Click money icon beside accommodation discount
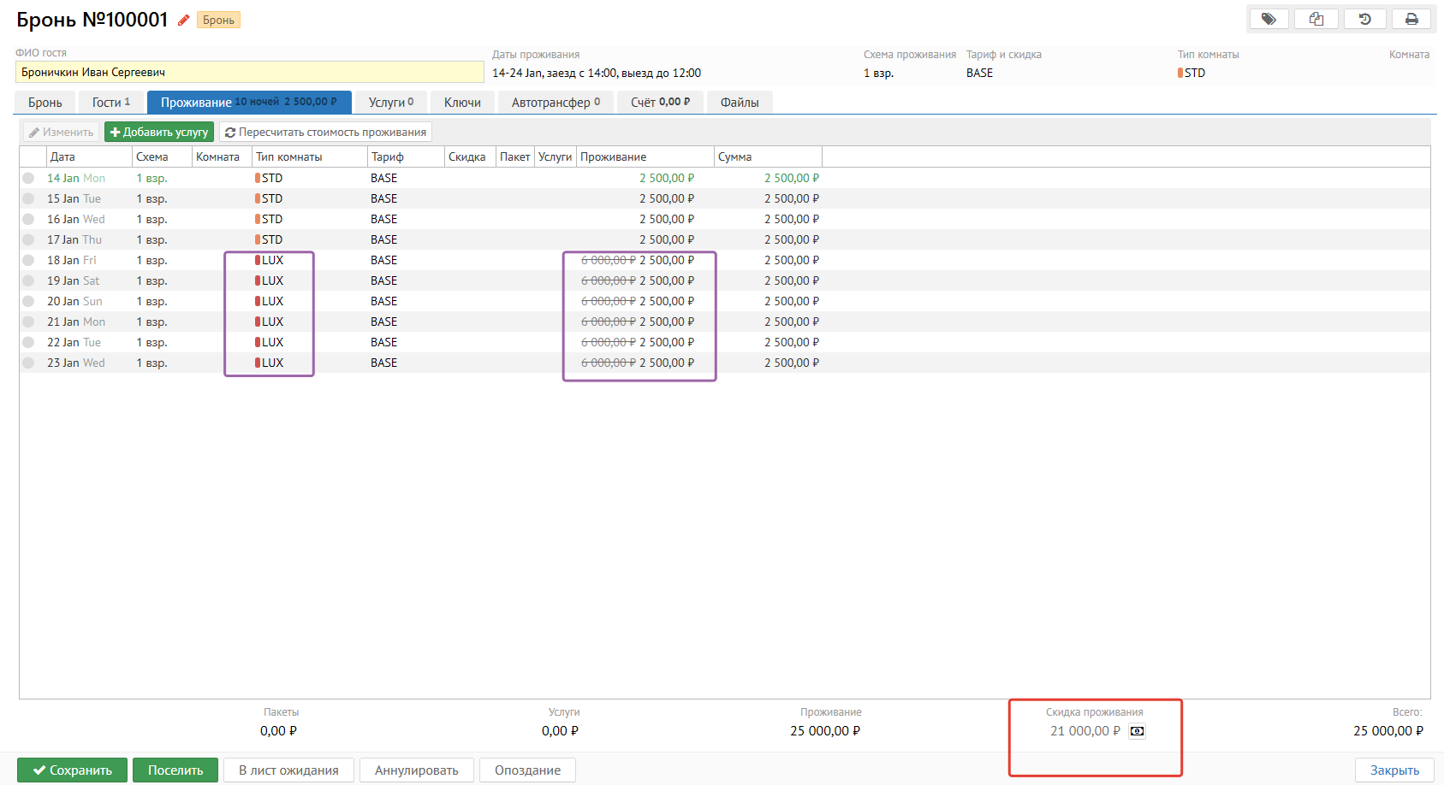Image resolution: width=1444 pixels, height=785 pixels. 1137,731
